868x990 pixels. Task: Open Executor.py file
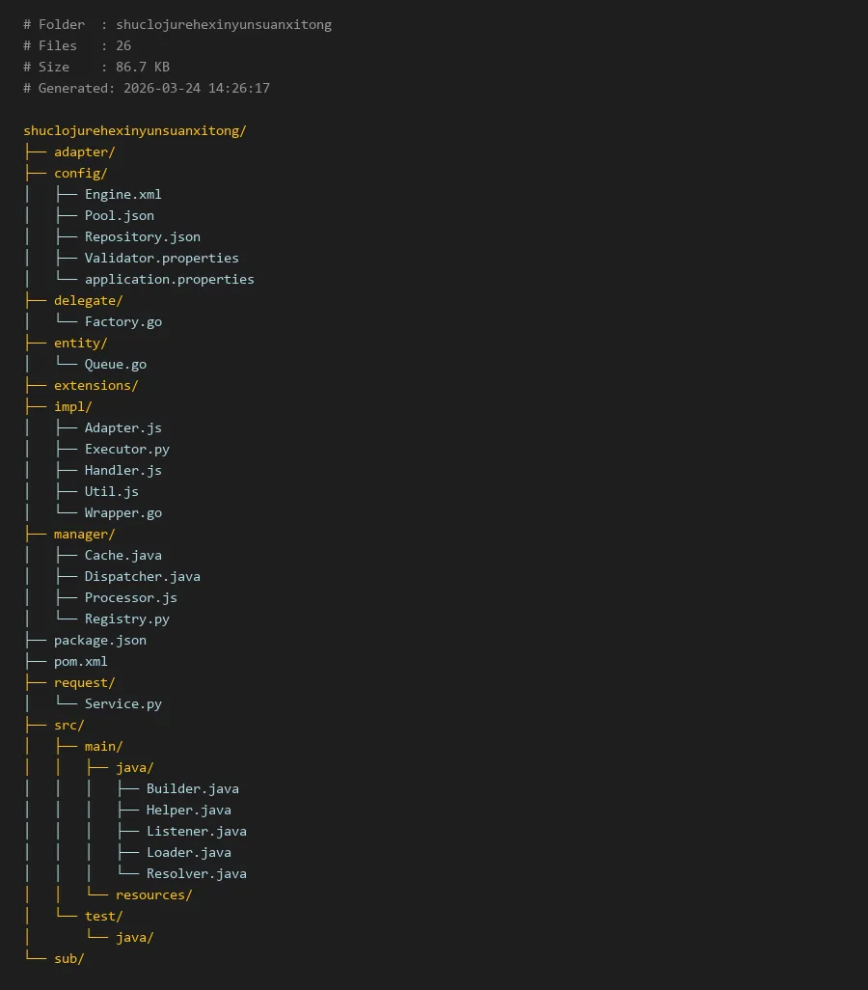point(127,449)
